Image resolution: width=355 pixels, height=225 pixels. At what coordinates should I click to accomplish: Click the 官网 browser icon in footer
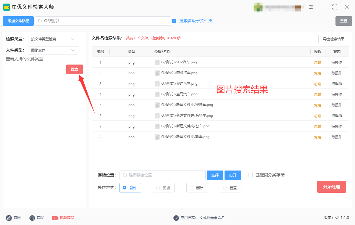(x=9, y=218)
